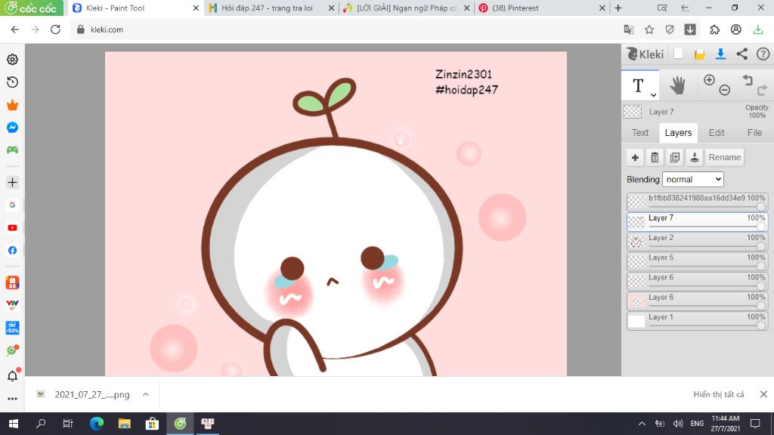This screenshot has width=774, height=435.
Task: Create a new blank image in Kleki
Action: (x=678, y=54)
